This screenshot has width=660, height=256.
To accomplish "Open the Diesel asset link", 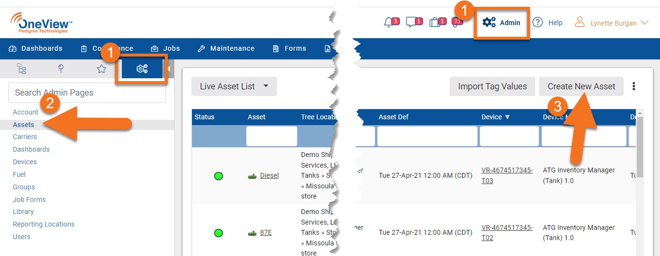I will [269, 175].
